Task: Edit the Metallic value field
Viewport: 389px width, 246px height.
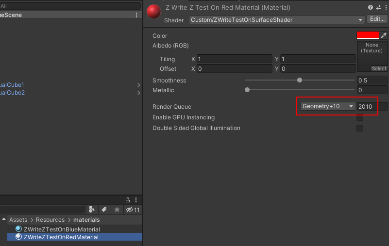Action: (x=372, y=90)
